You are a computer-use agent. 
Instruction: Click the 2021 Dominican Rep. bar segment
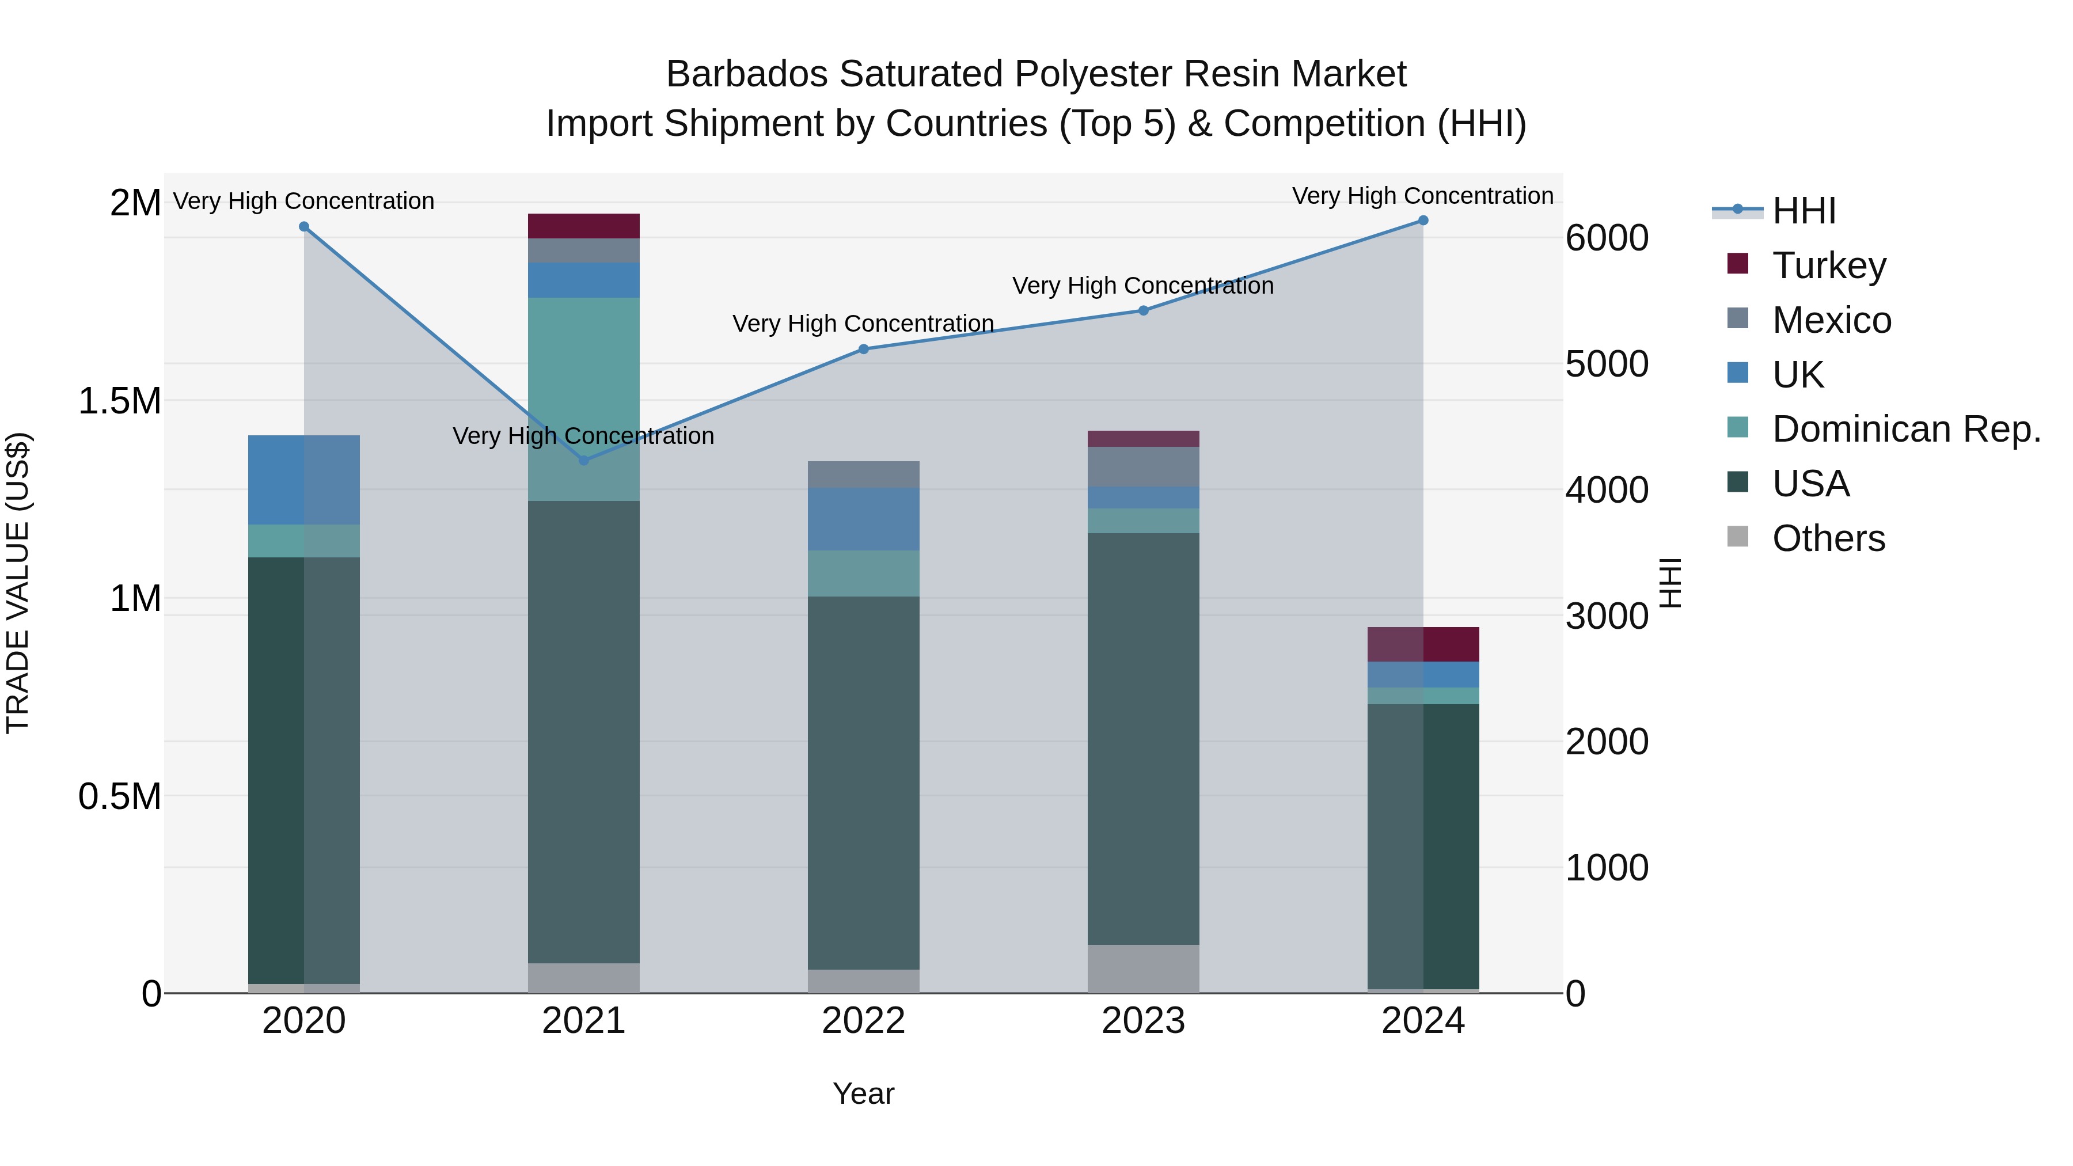tap(583, 400)
